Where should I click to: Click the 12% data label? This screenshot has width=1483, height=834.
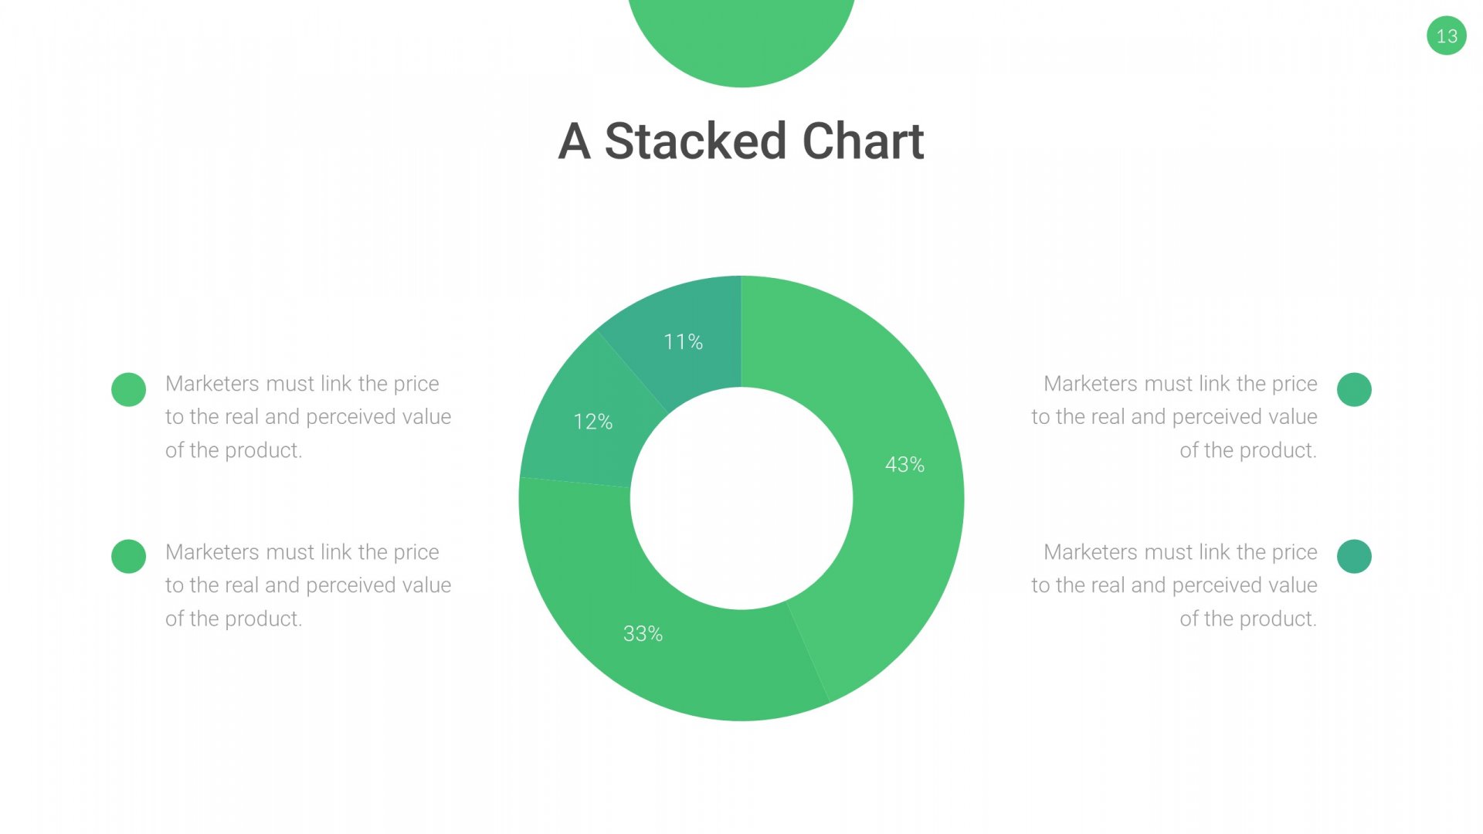click(592, 422)
